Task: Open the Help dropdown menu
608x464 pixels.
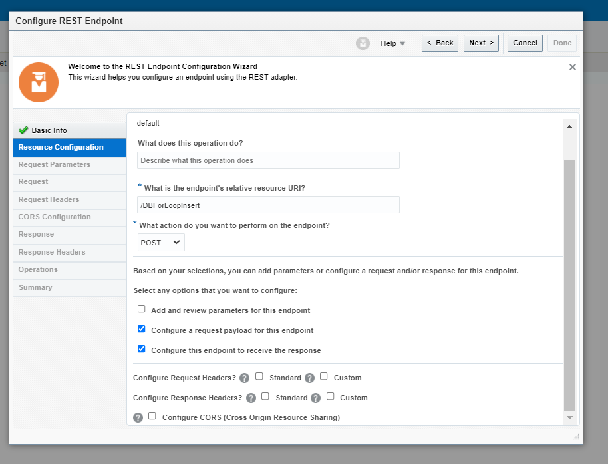Action: [x=392, y=43]
